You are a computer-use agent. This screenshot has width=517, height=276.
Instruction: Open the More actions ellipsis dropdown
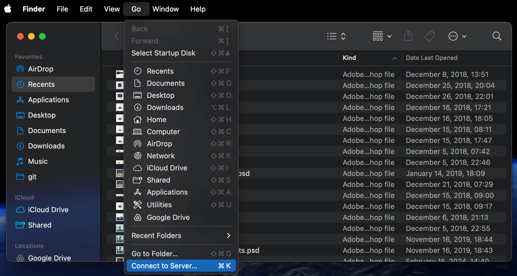pyautogui.click(x=457, y=36)
